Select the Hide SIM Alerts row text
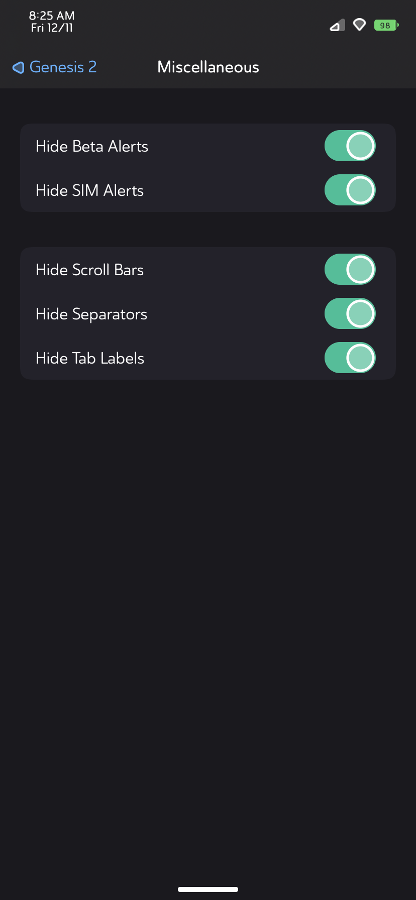This screenshot has height=900, width=416. point(90,190)
